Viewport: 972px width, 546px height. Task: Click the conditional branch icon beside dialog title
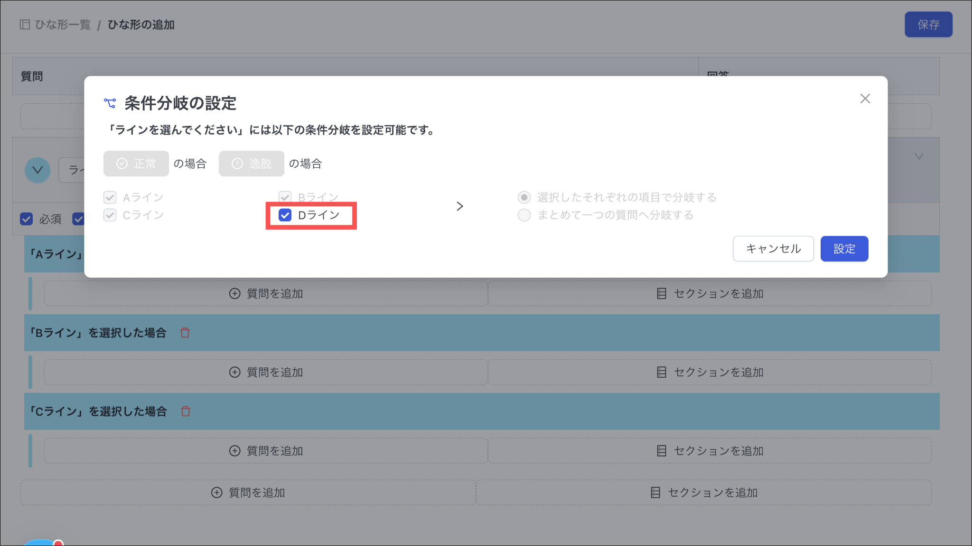point(110,103)
